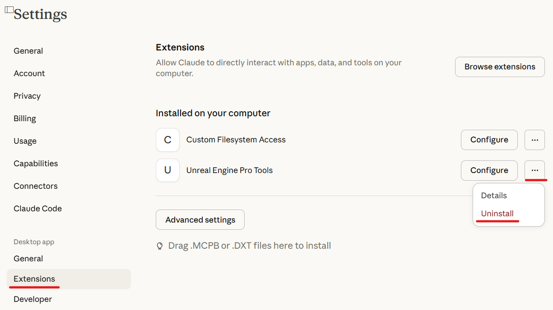This screenshot has width=553, height=310.
Task: Click Developer under Desktop app
Action: pos(33,299)
